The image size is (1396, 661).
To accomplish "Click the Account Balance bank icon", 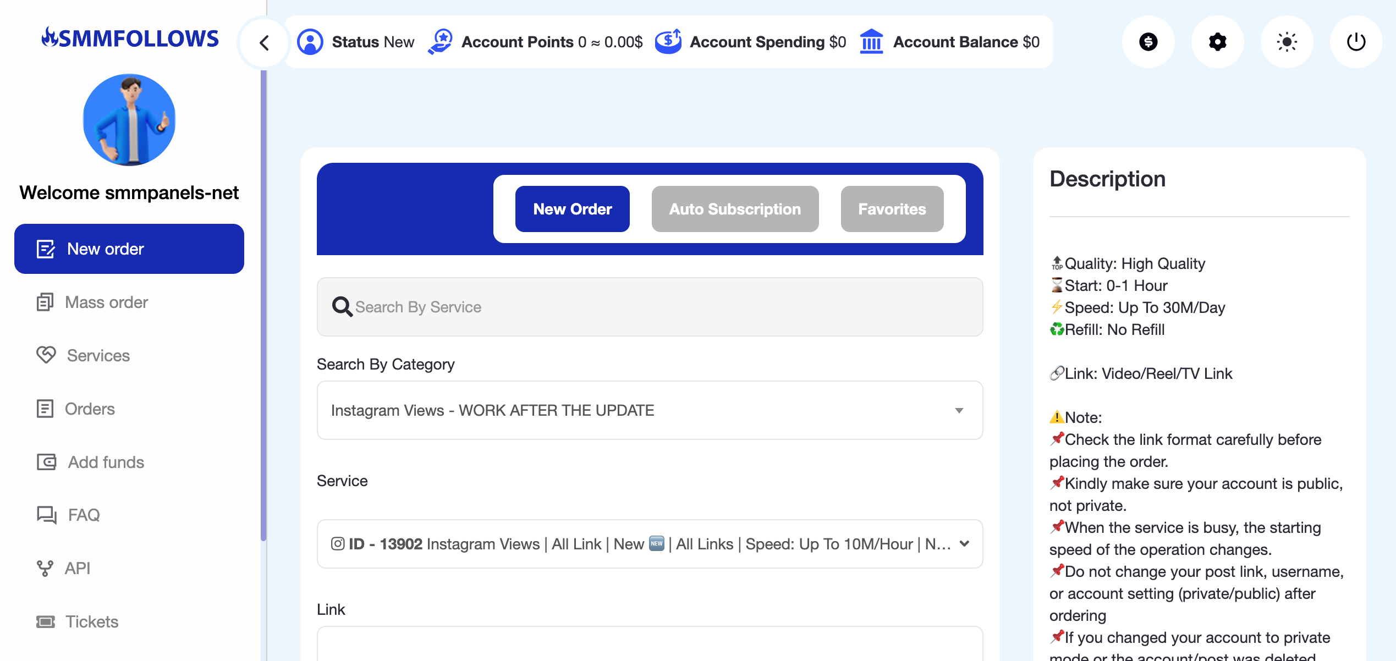I will coord(871,42).
